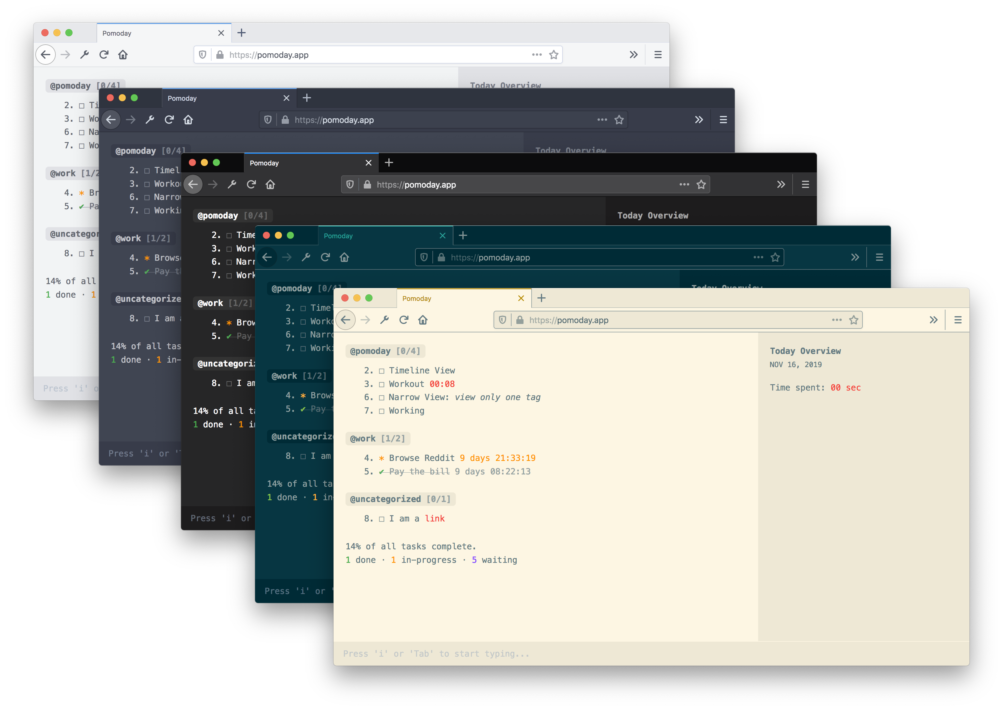This screenshot has height=710, width=1003.
Task: Open page actions dots in the slate-blue address bar
Action: [602, 120]
